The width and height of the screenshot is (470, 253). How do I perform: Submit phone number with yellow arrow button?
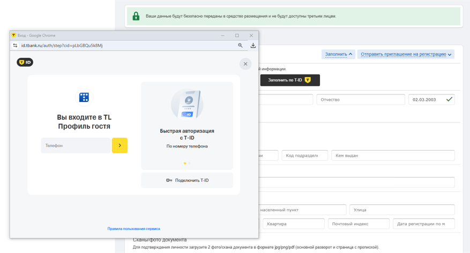coord(120,145)
